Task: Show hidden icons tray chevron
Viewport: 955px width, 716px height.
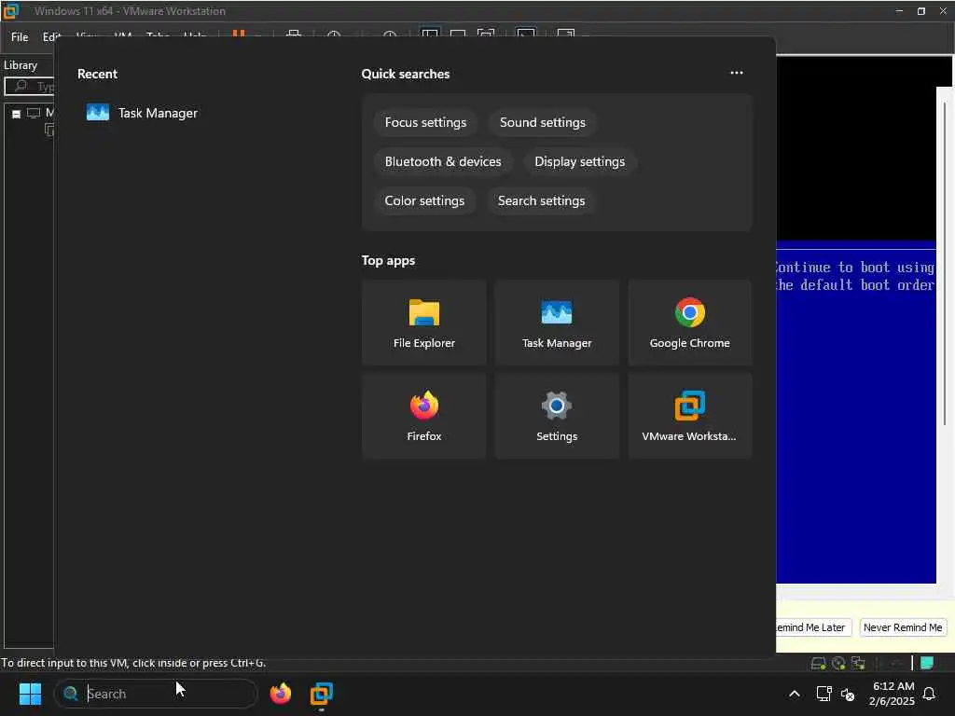Action: (x=795, y=694)
